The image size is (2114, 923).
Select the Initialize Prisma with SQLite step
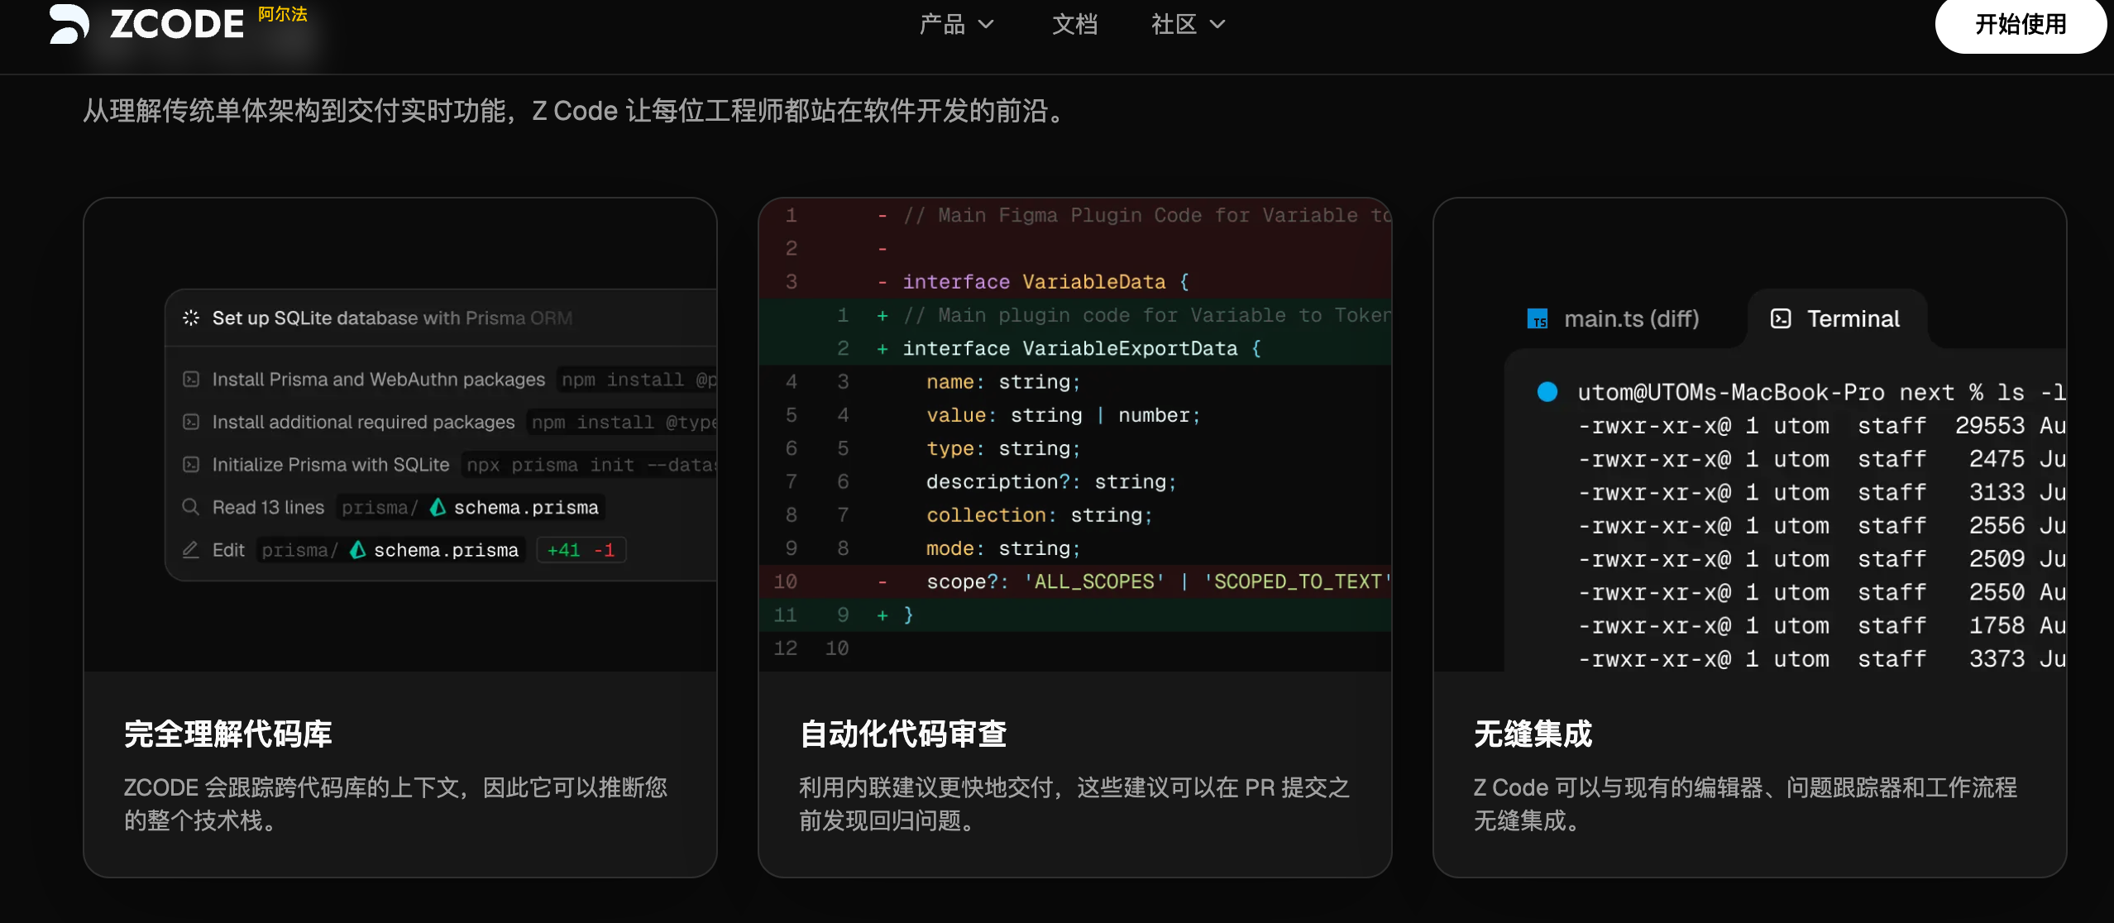[x=331, y=464]
